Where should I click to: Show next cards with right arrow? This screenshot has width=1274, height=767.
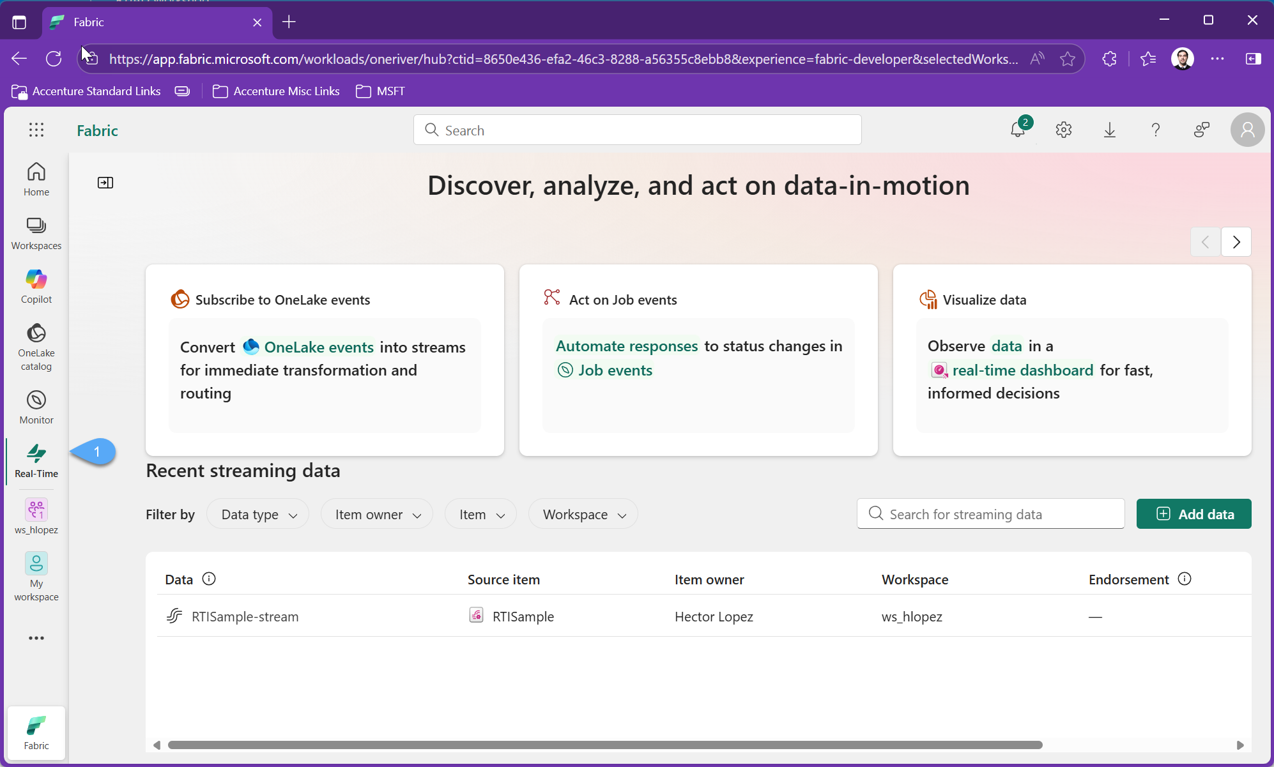point(1236,242)
